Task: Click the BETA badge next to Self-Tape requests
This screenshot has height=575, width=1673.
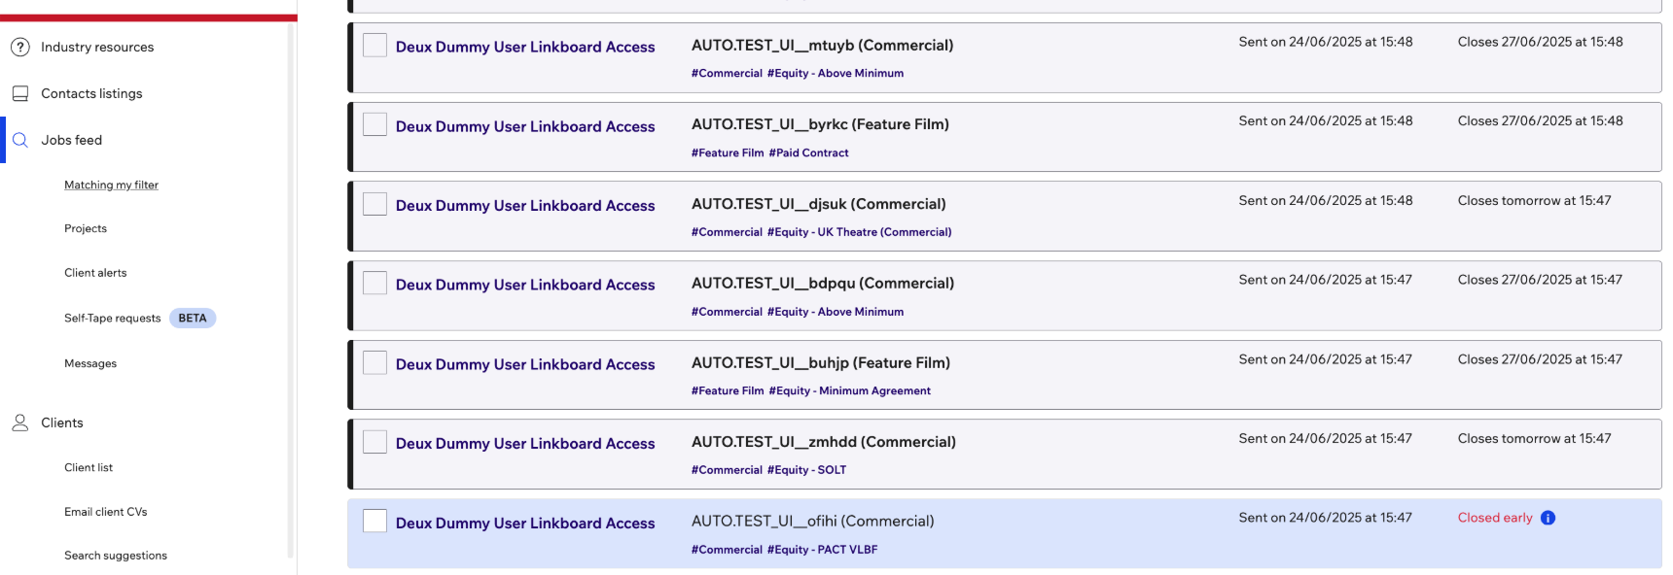Action: pyautogui.click(x=193, y=318)
